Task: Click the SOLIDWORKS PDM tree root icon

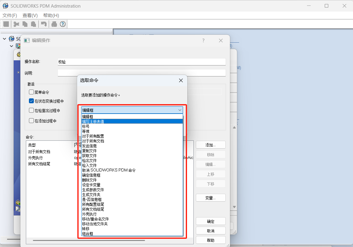Action: click(x=12, y=39)
